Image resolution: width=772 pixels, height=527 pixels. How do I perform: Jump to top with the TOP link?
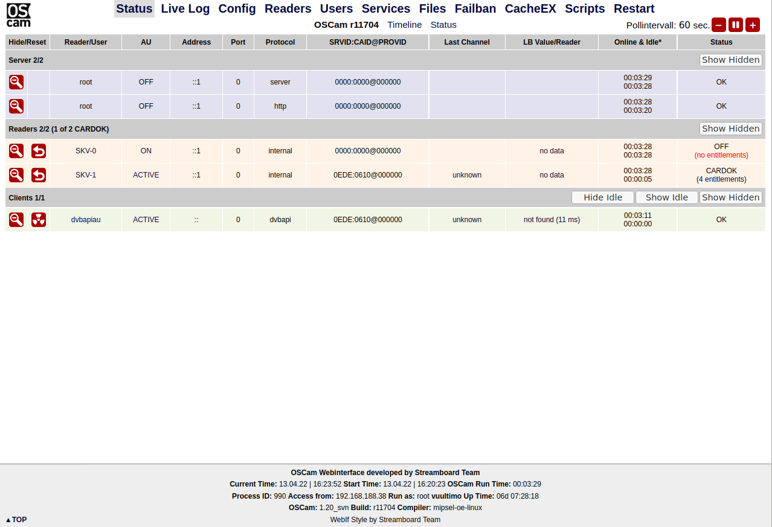pos(16,520)
